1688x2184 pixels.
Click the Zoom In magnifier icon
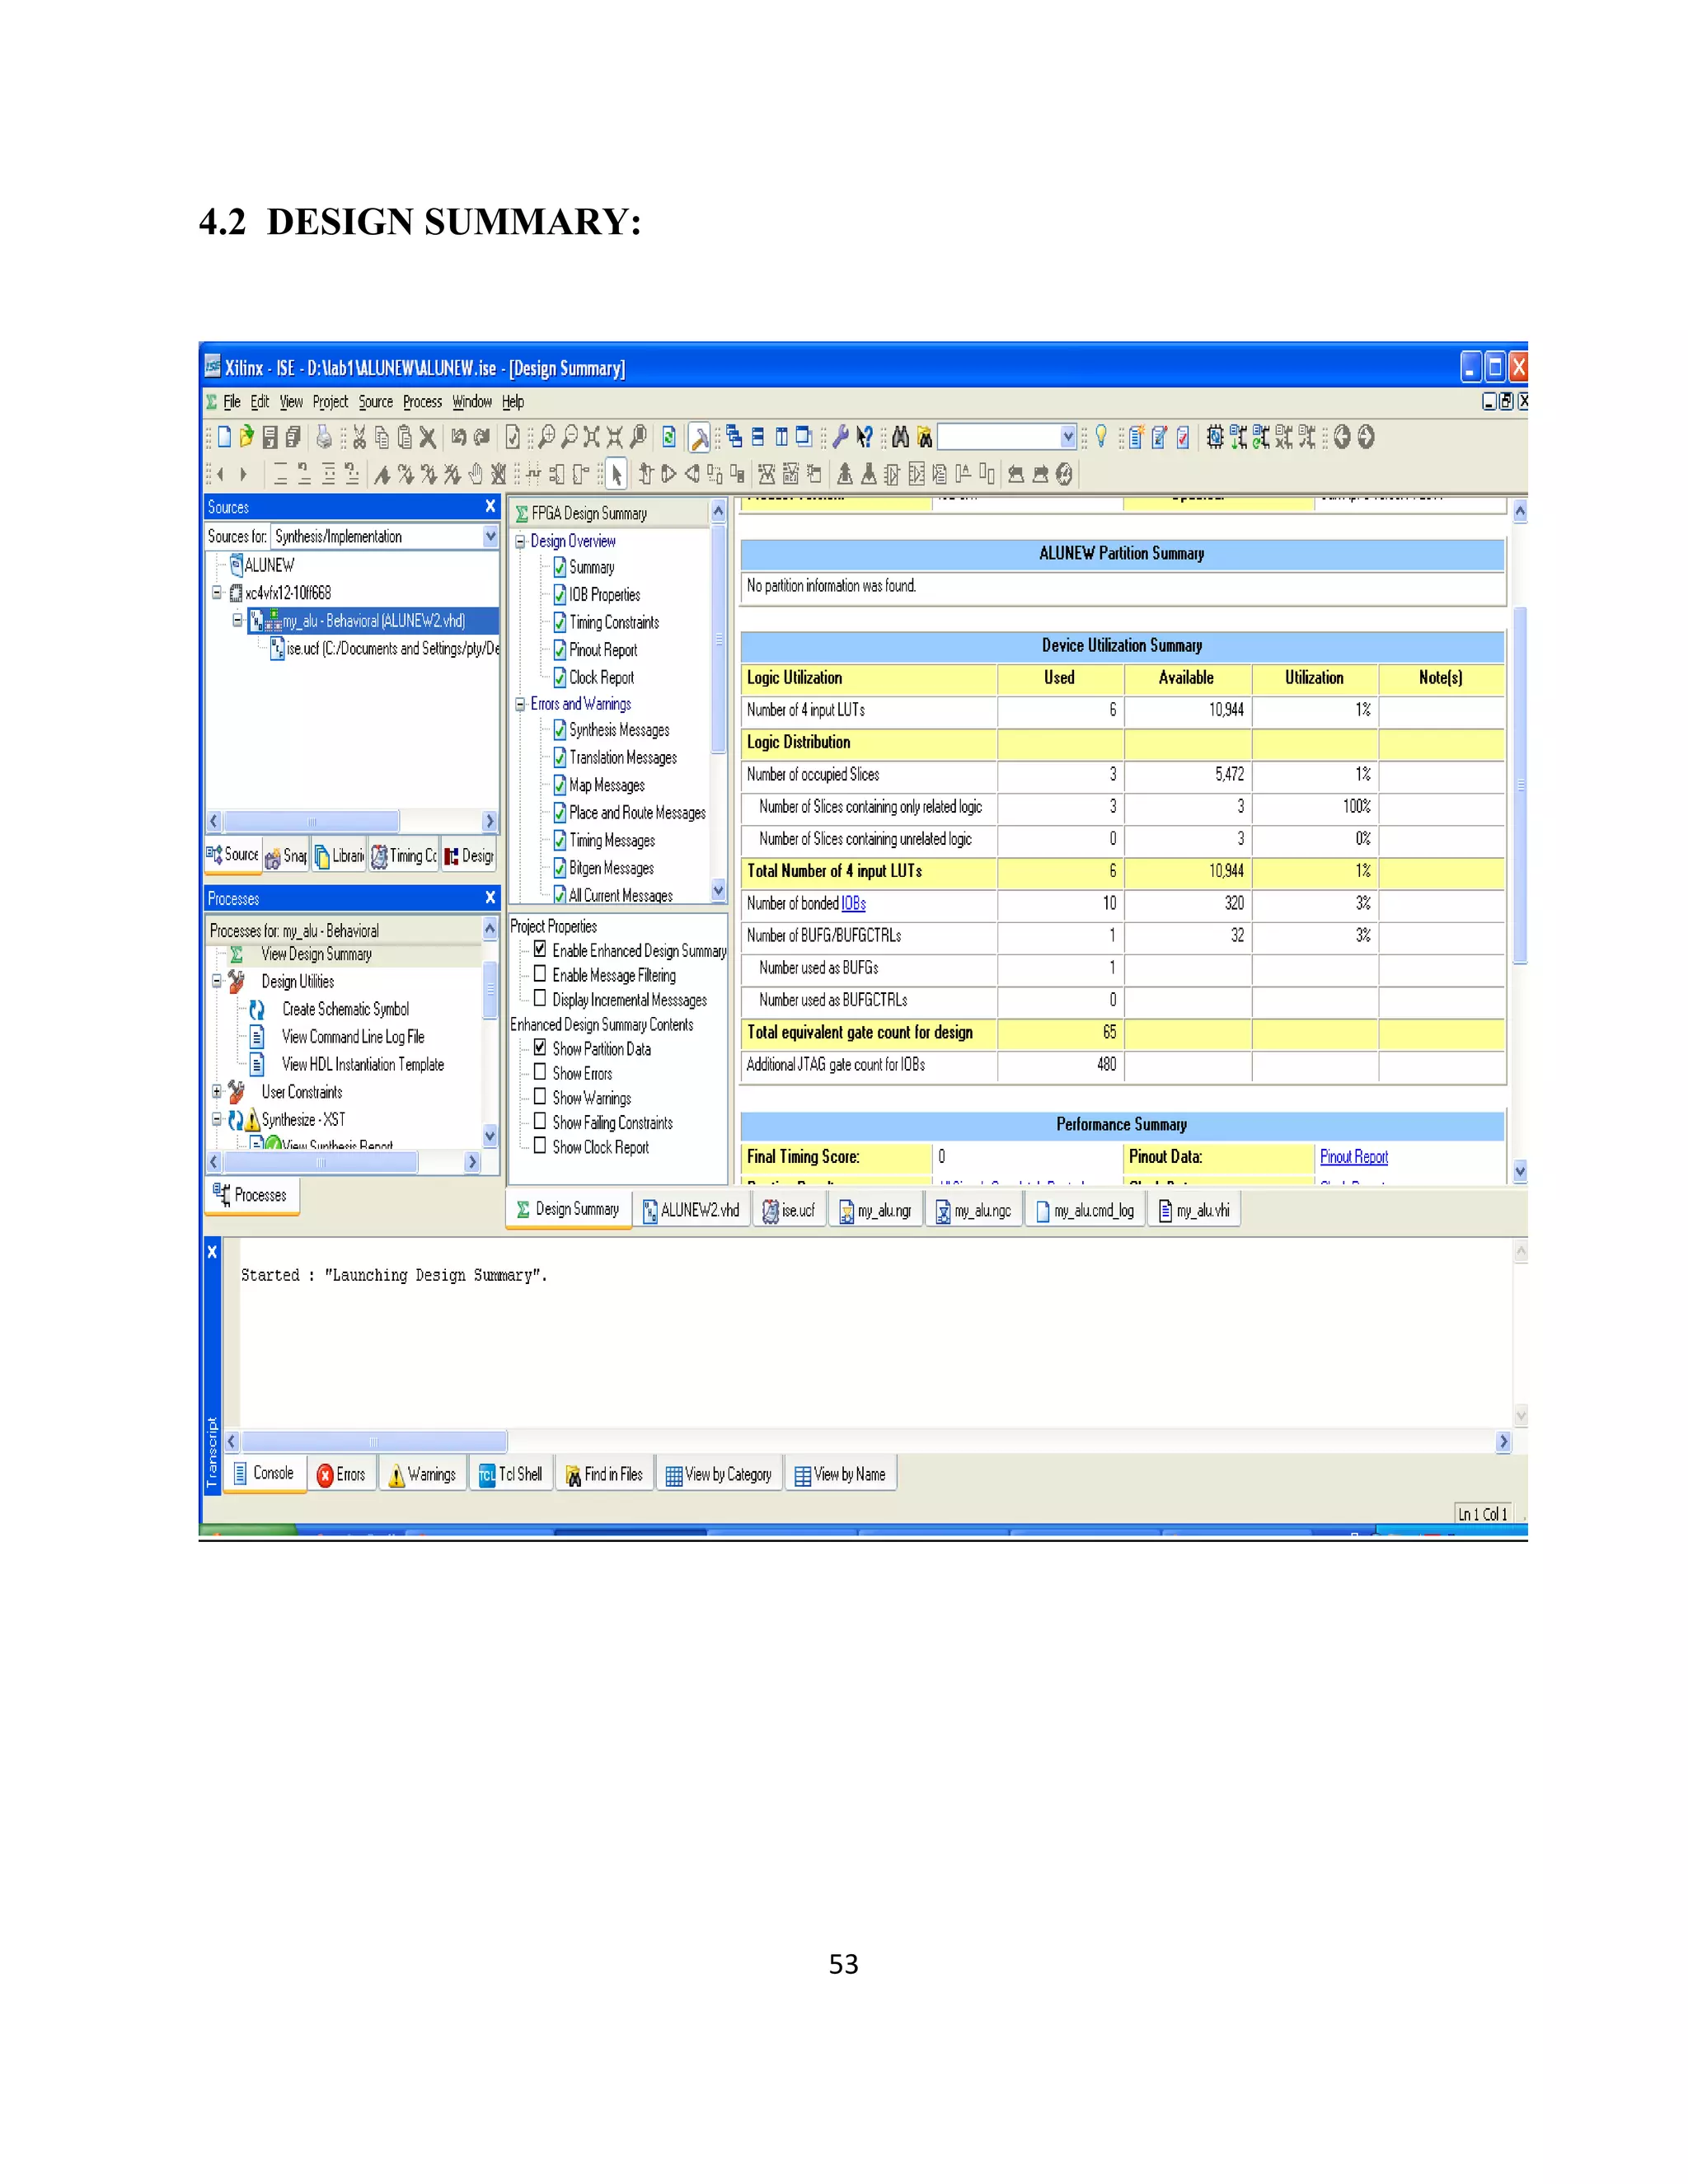pos(547,437)
